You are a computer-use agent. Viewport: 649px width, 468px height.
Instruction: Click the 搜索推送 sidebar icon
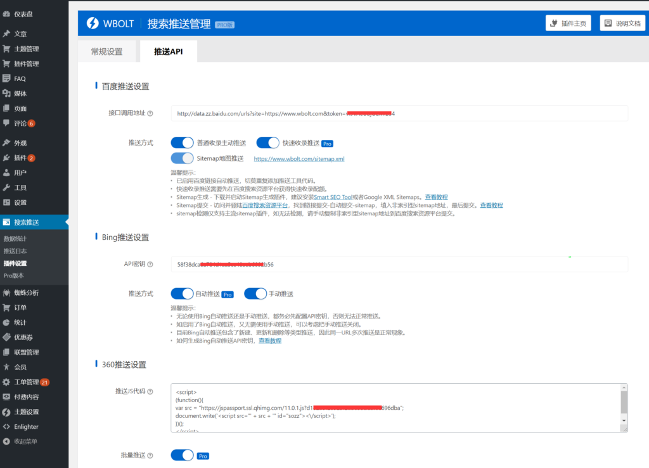[6, 222]
